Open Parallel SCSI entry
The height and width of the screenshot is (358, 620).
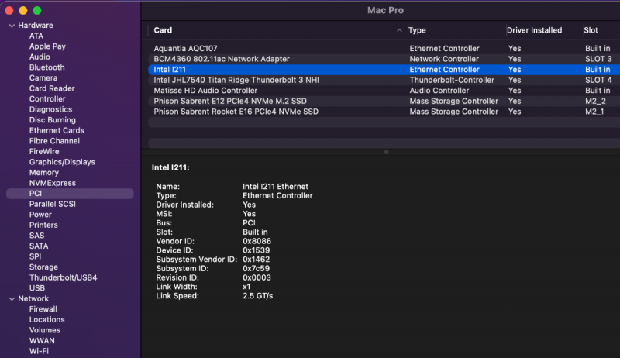(52, 204)
